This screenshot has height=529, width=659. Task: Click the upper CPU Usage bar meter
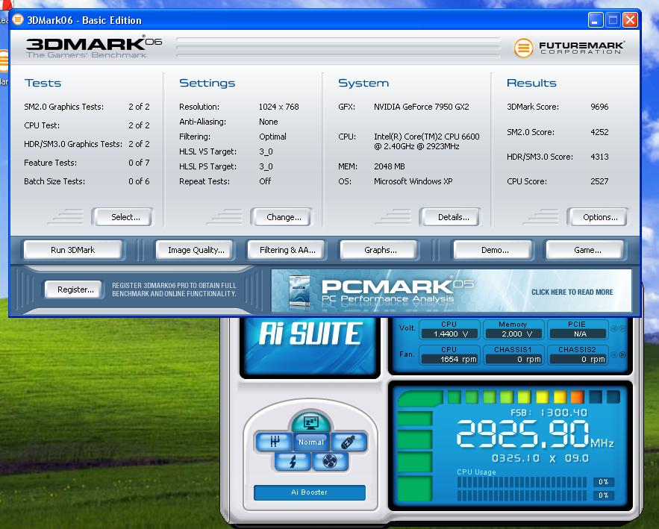click(x=522, y=482)
